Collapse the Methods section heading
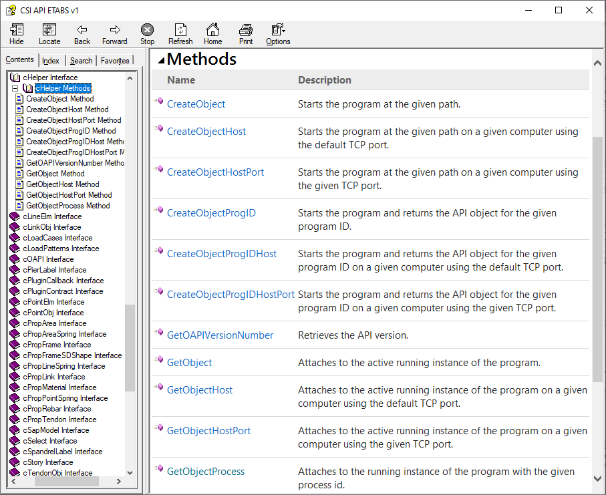The width and height of the screenshot is (606, 495). (x=161, y=59)
